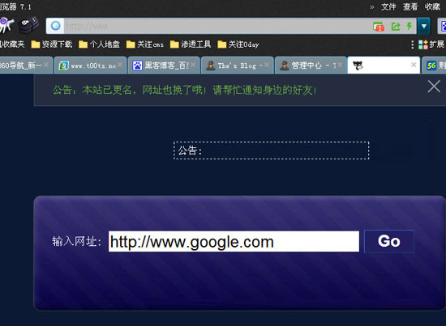This screenshot has height=326, width=446.
Task: Click the colorful 扩展 extensions icon
Action: coord(423,44)
